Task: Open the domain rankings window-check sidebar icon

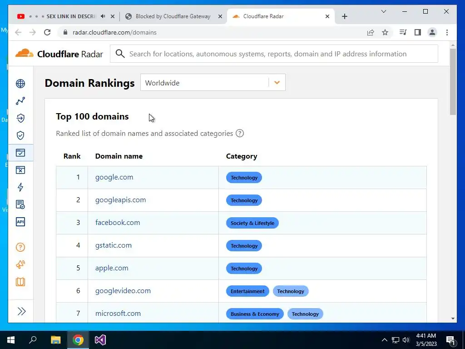Action: point(20,153)
